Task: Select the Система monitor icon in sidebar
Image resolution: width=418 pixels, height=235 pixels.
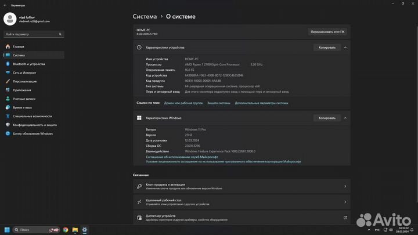Action: tap(8, 55)
